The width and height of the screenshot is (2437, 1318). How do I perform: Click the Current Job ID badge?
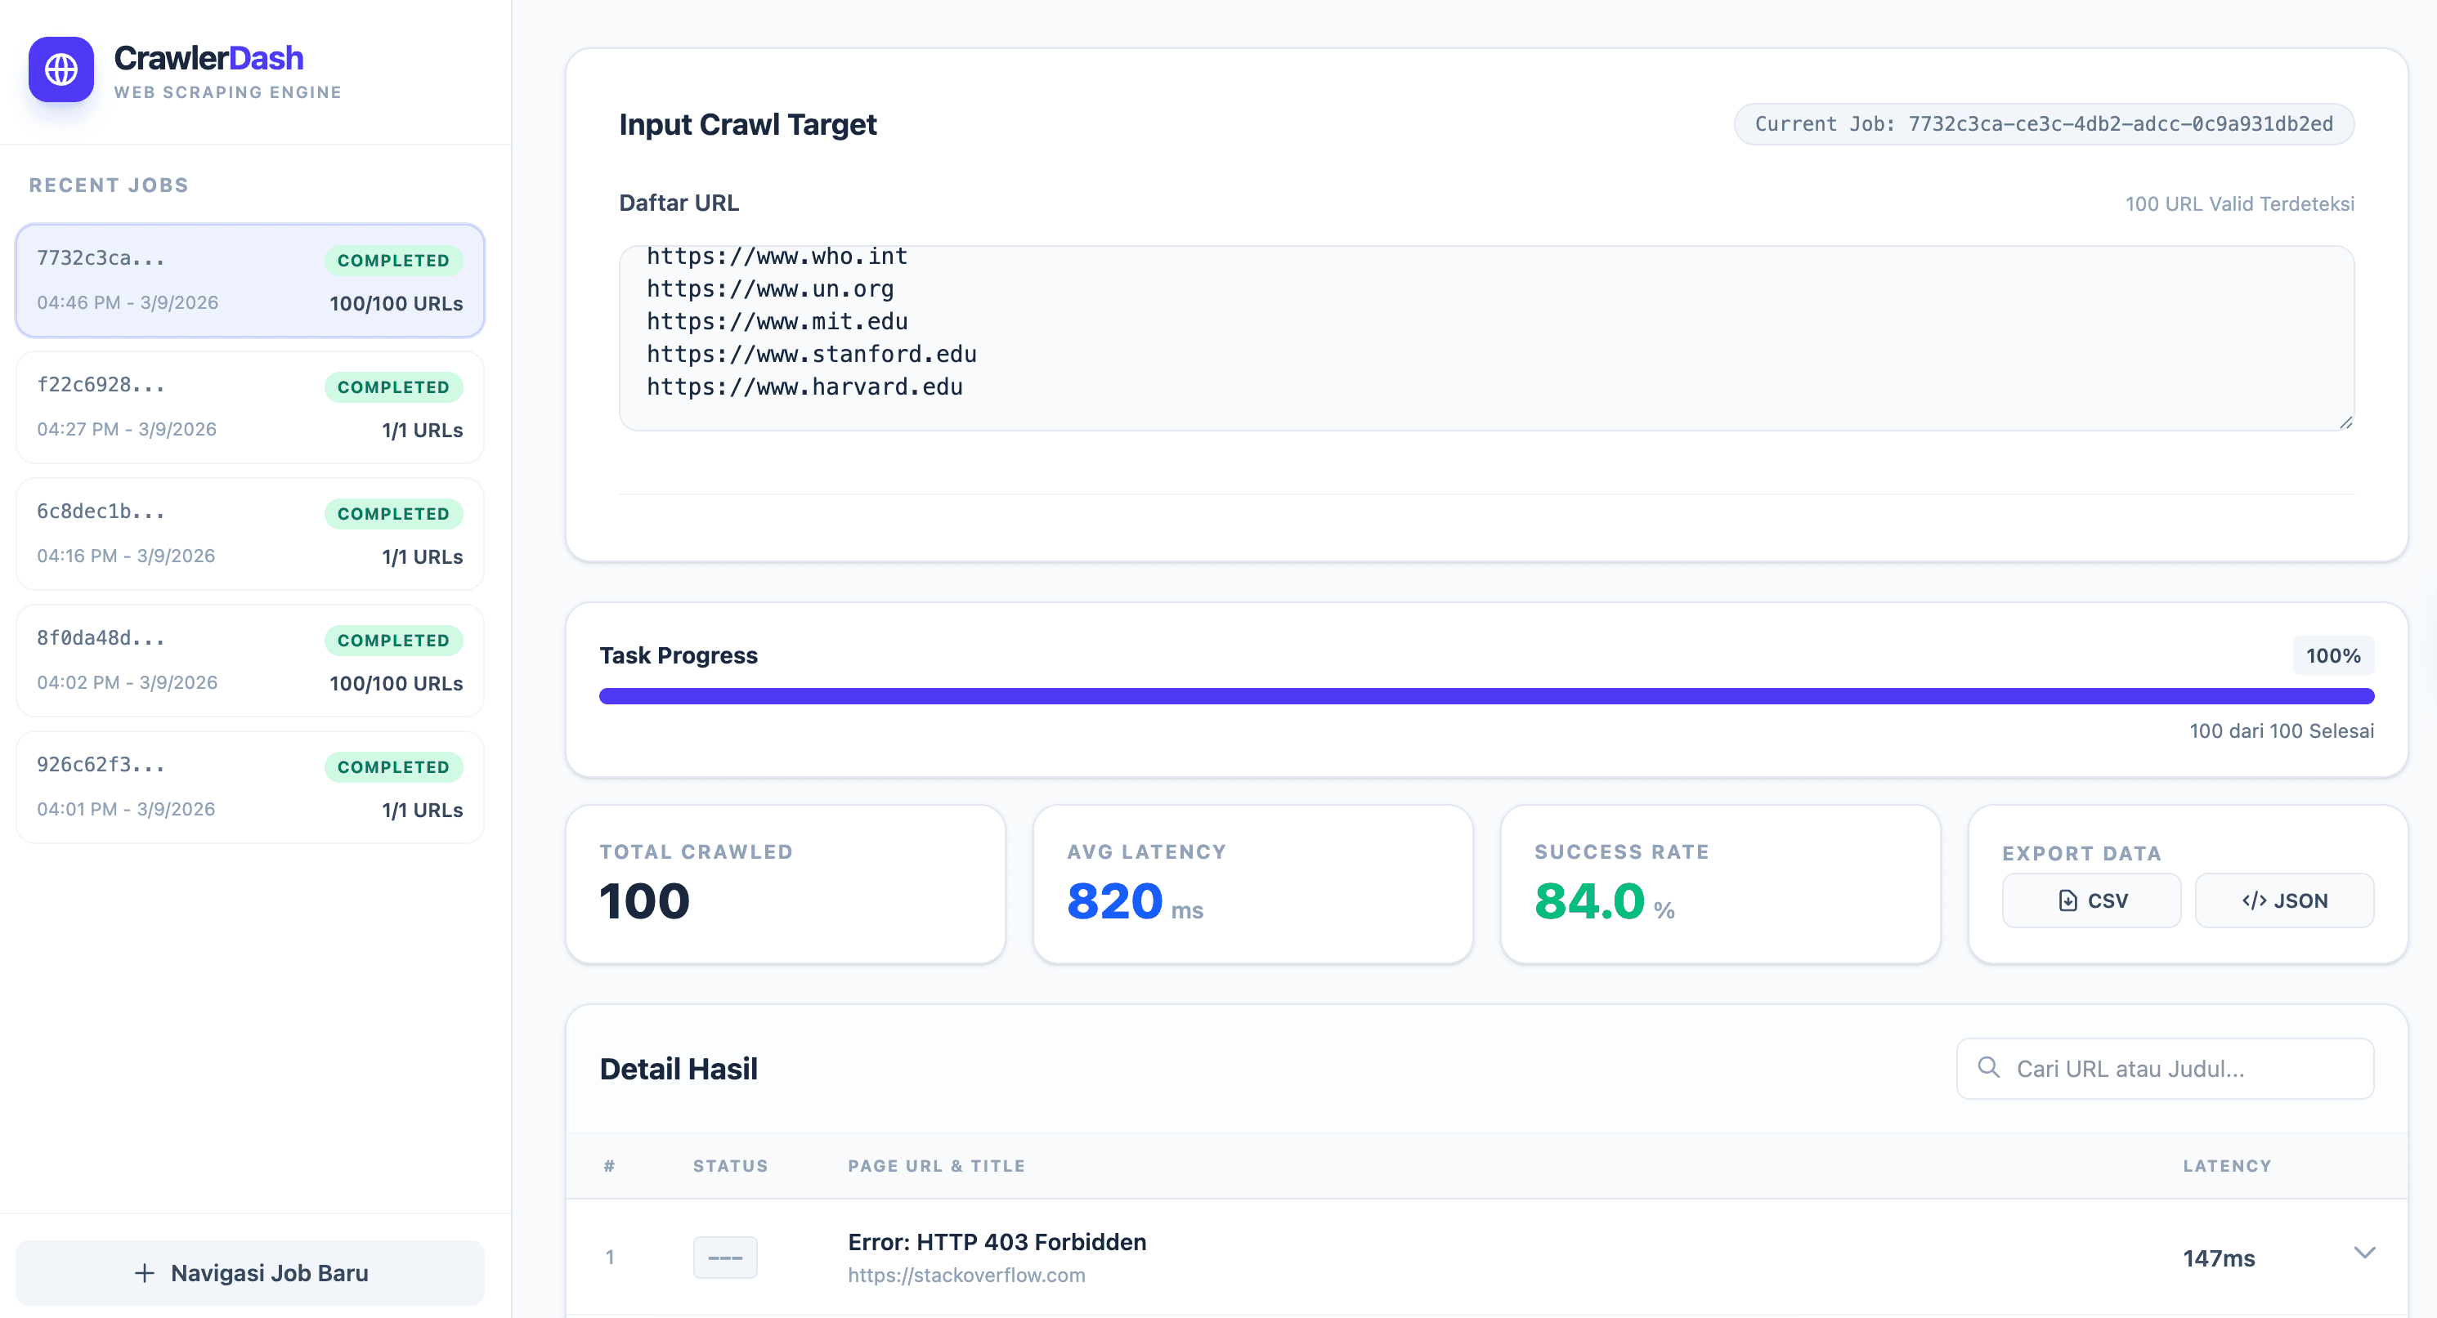(x=2044, y=124)
